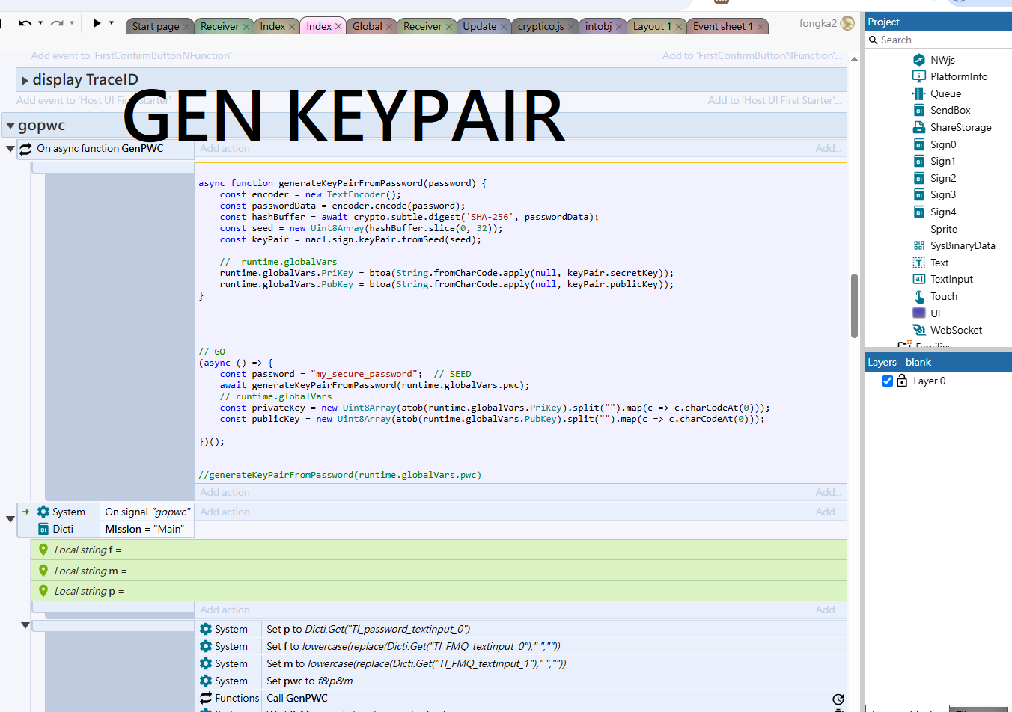
Task: Select the SysBinaryData object icon
Action: (x=919, y=245)
